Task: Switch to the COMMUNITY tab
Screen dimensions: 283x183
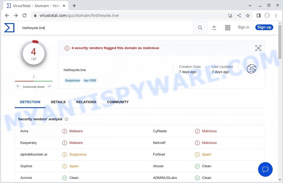Action: (118, 102)
